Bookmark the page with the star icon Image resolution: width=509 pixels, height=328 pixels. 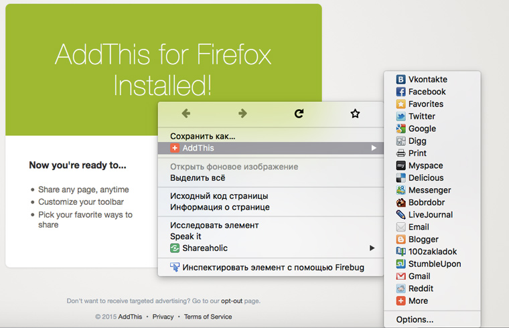tap(355, 114)
